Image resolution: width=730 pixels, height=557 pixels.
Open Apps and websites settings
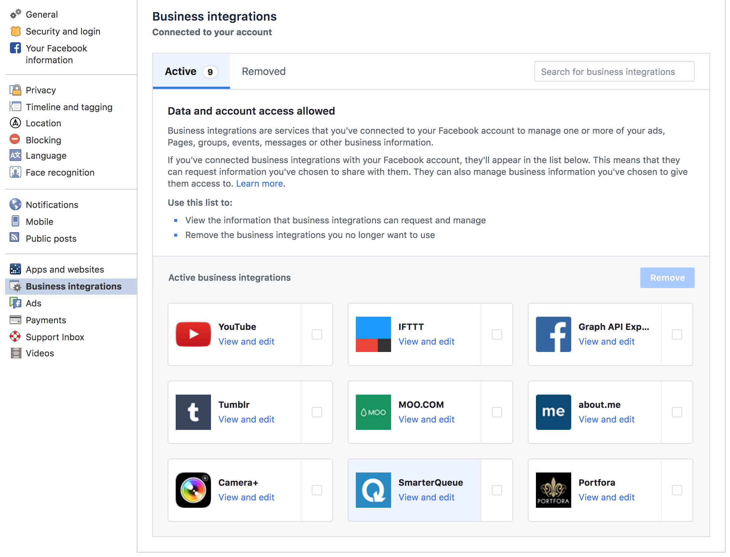(65, 269)
